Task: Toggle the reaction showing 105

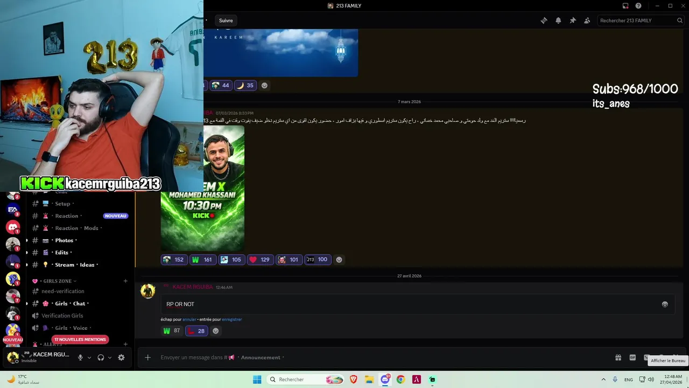Action: coord(231,260)
